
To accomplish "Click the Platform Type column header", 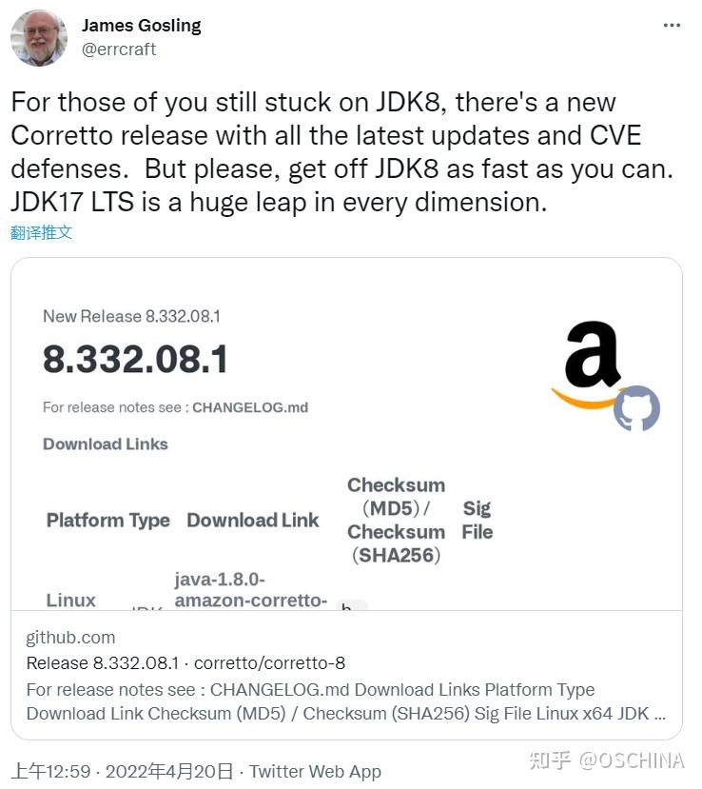I will coord(108,521).
